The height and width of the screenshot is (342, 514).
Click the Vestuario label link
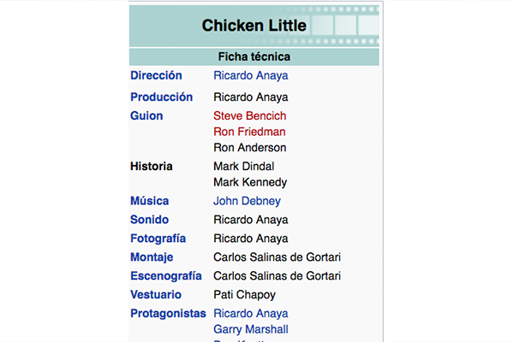[x=156, y=295]
